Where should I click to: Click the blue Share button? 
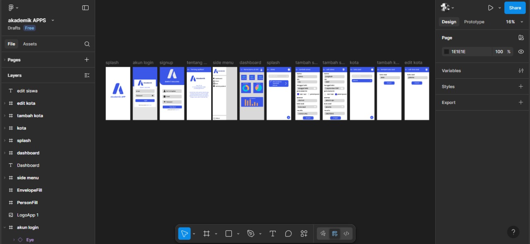(515, 8)
